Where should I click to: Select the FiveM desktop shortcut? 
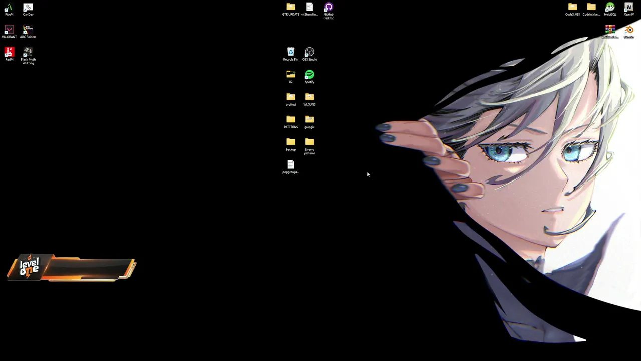[x=9, y=10]
